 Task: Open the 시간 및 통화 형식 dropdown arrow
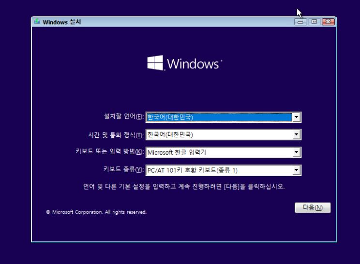tap(297, 134)
